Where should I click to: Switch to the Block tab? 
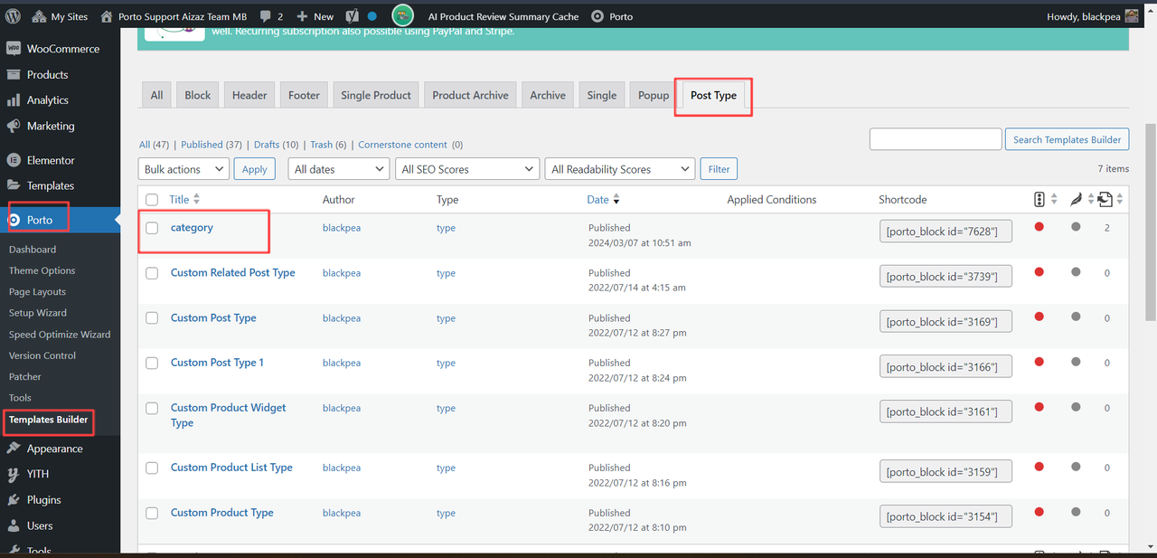(197, 95)
